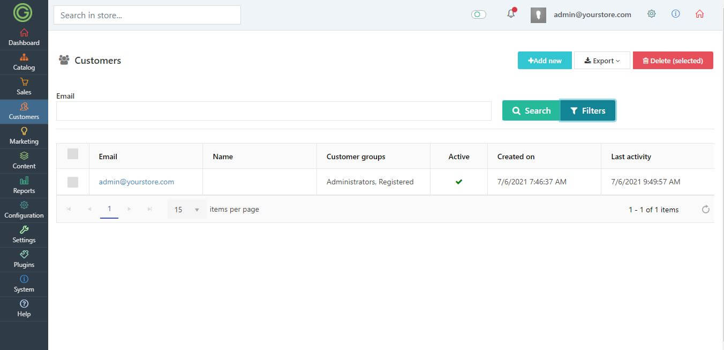Viewport: 724px width, 350px height.
Task: Open the notifications bell
Action: coord(511,14)
